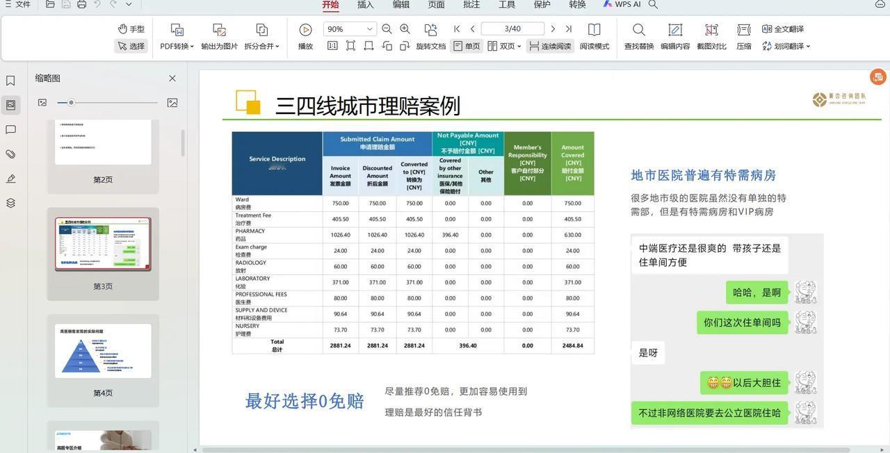This screenshot has width=890, height=453.
Task: Enable 单页 single page view
Action: pyautogui.click(x=467, y=46)
